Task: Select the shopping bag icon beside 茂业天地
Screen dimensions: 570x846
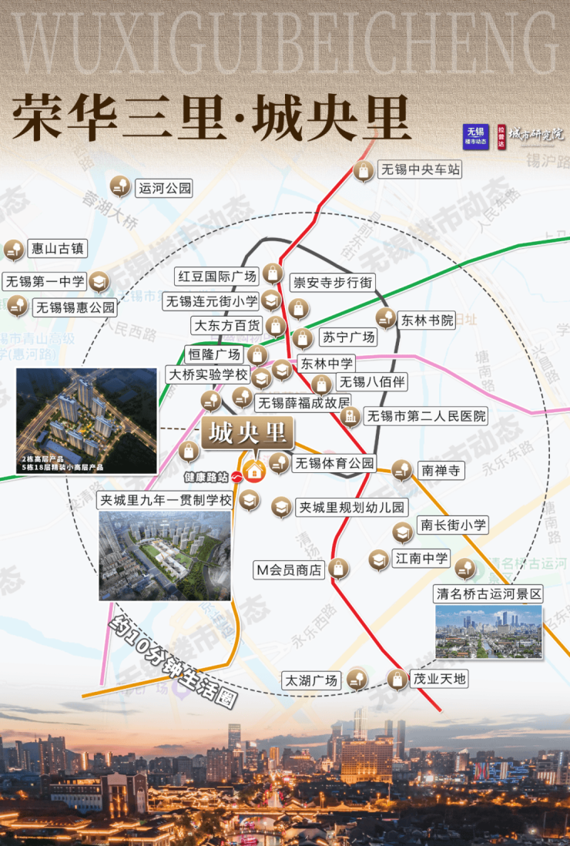Action: 397,680
